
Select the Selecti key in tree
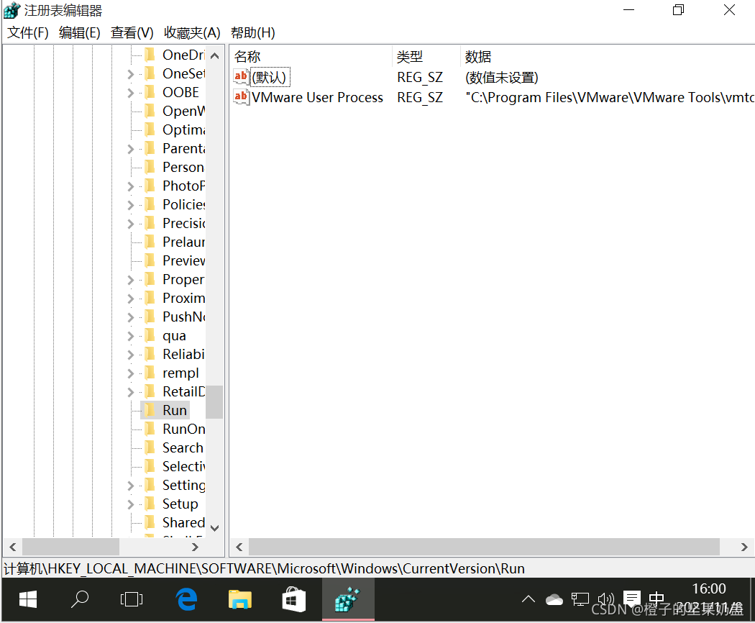point(184,466)
